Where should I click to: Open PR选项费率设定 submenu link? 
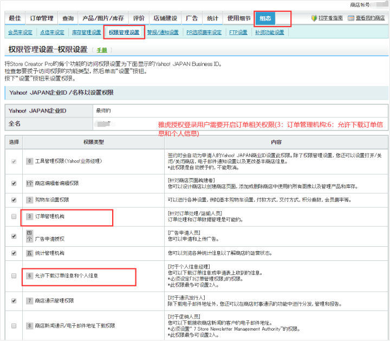[204, 32]
